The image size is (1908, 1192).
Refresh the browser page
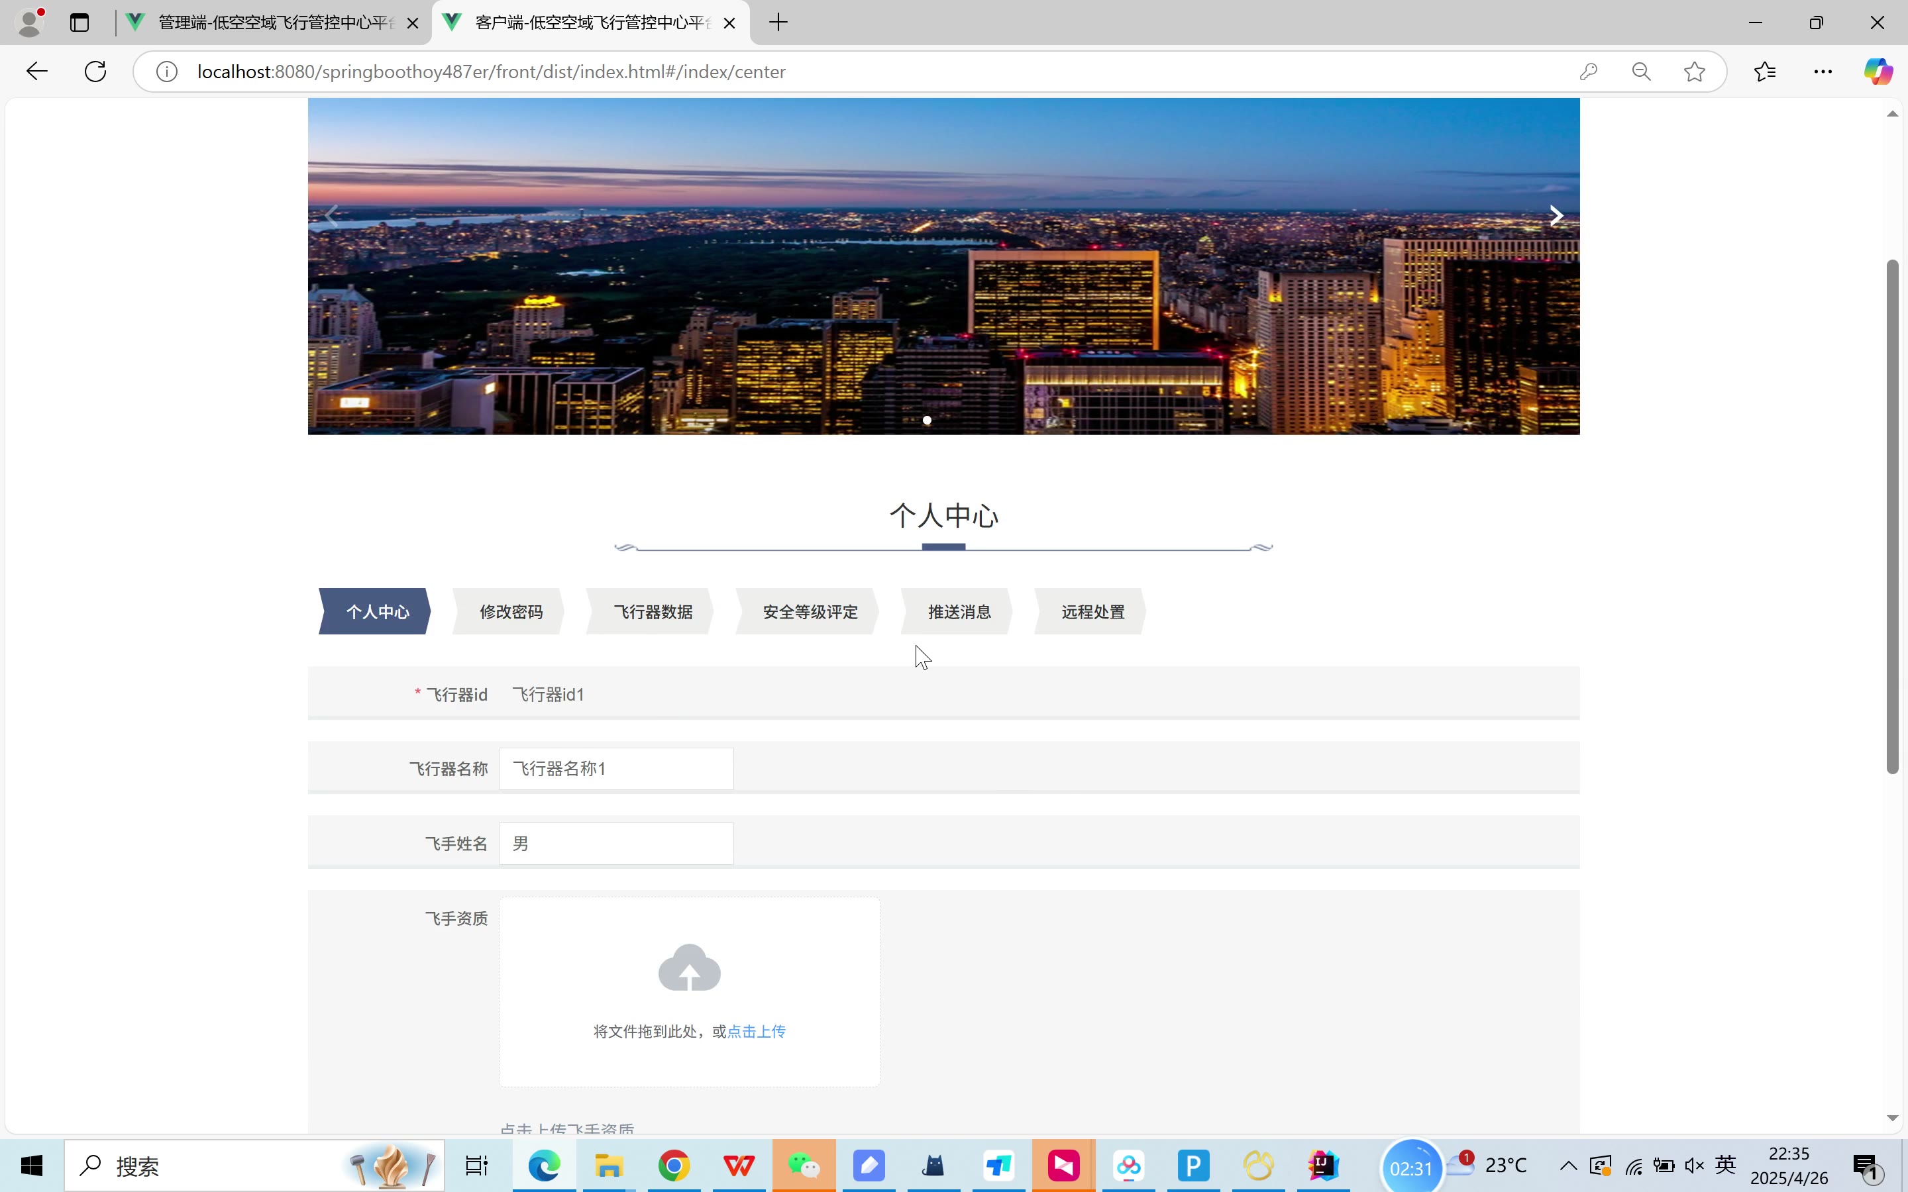[95, 72]
